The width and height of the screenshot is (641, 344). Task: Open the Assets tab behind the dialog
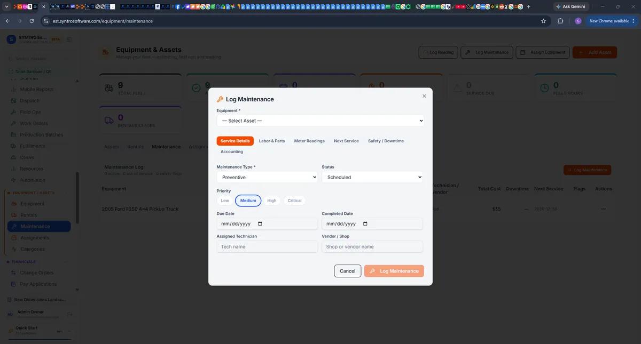[x=112, y=147]
